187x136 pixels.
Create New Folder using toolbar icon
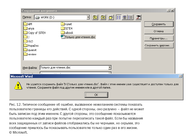pyautogui.click(x=111, y=18)
